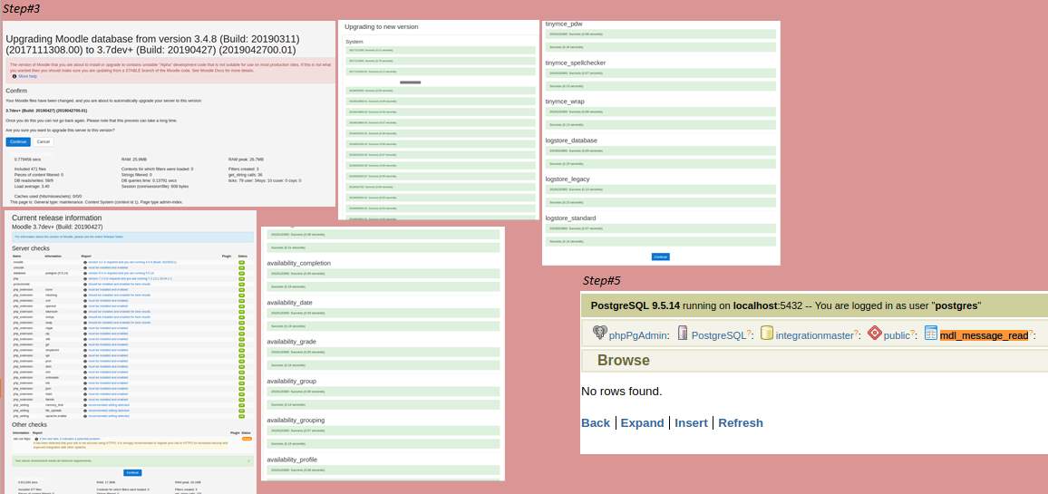Open the public schema link
Image resolution: width=1048 pixels, height=494 pixels.
[897, 335]
